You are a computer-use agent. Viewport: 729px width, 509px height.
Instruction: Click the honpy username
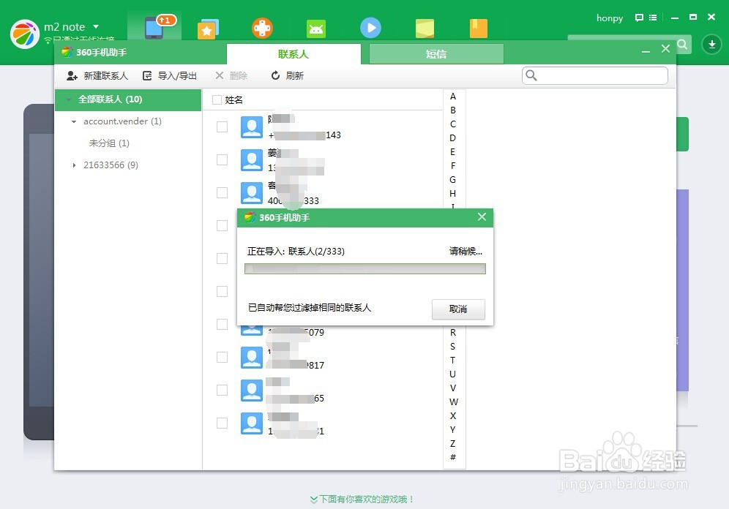[x=610, y=18]
